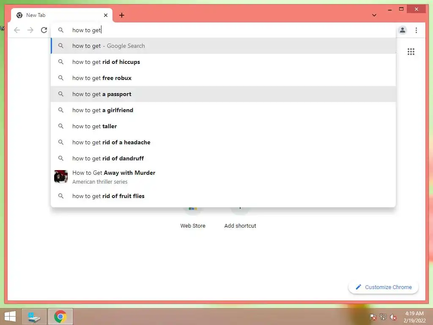Choose 'how to get - Google Search' suggestion
The height and width of the screenshot is (325, 433).
click(223, 46)
